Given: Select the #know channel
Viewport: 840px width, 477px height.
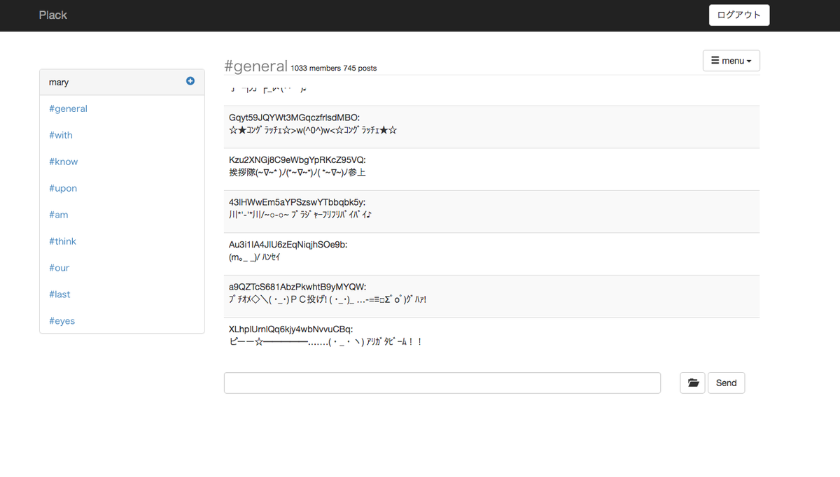Looking at the screenshot, I should coord(64,162).
